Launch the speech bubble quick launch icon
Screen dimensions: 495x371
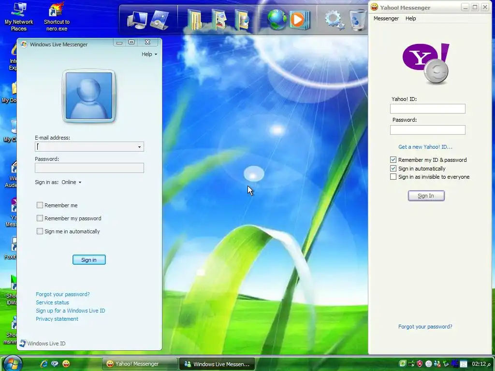click(55, 364)
